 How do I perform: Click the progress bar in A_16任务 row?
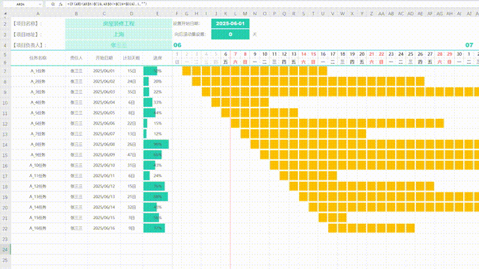tap(154, 228)
